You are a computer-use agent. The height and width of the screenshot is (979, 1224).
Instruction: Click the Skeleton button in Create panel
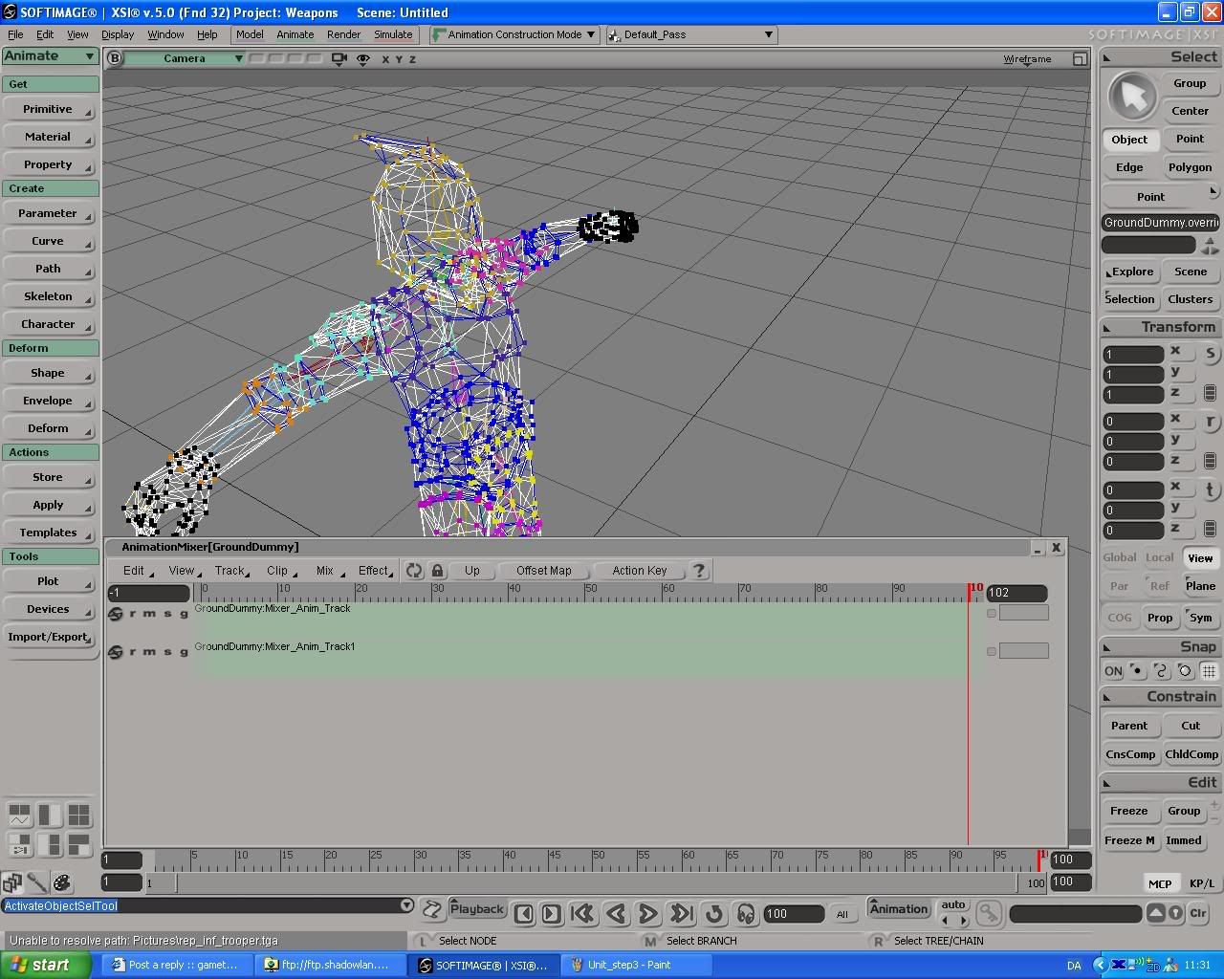click(x=48, y=296)
